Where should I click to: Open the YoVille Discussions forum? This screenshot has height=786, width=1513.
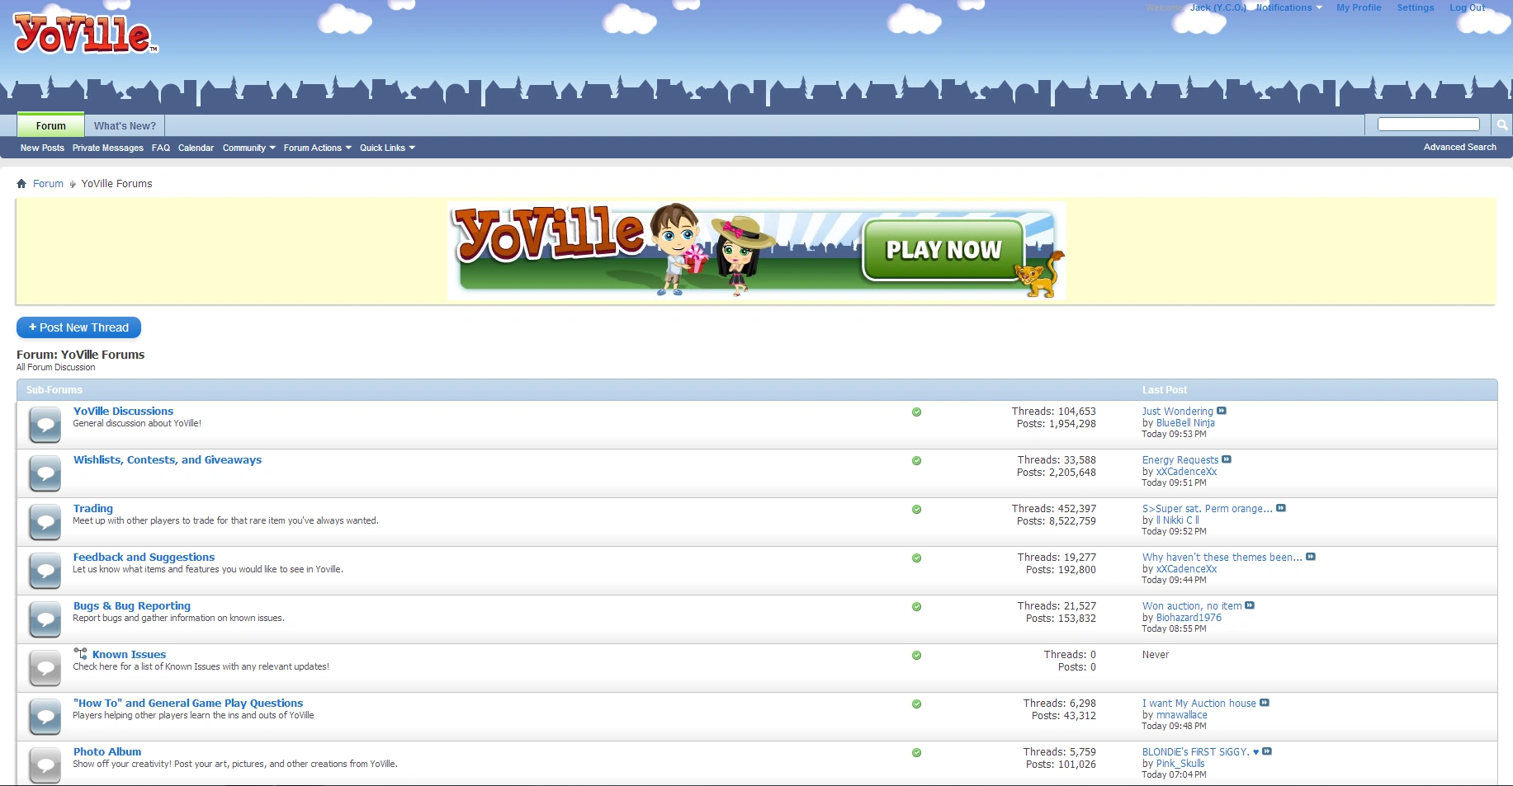coord(123,411)
